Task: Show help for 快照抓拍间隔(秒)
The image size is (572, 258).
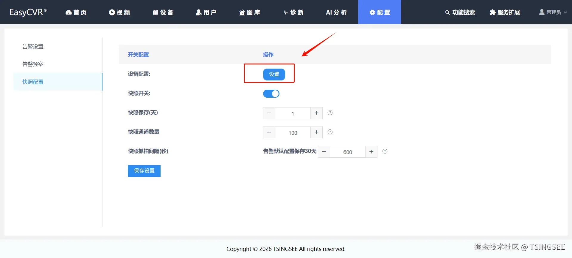Action: (x=385, y=151)
